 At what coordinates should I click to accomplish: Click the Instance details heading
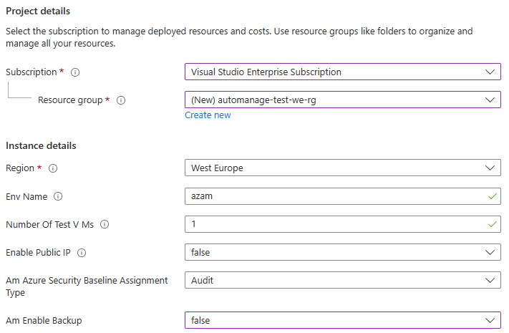click(41, 146)
